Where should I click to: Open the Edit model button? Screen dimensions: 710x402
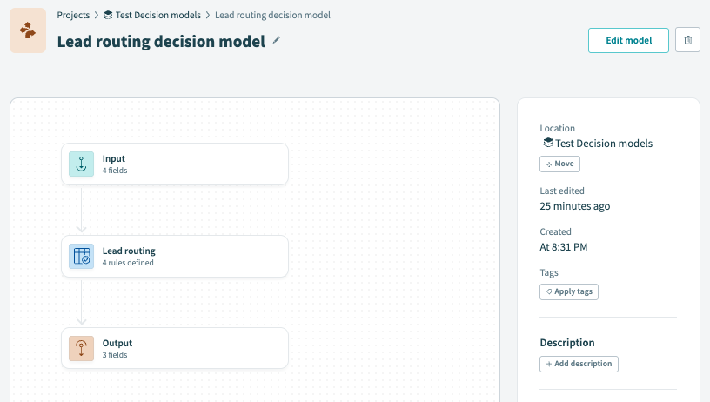click(x=628, y=40)
